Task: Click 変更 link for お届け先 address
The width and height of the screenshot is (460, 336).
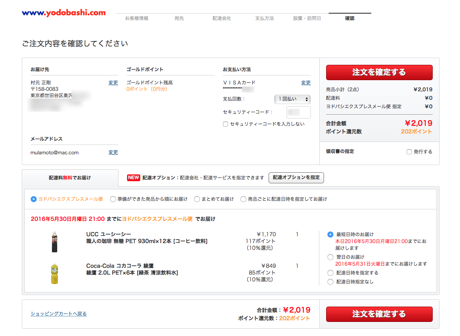Action: click(x=113, y=83)
